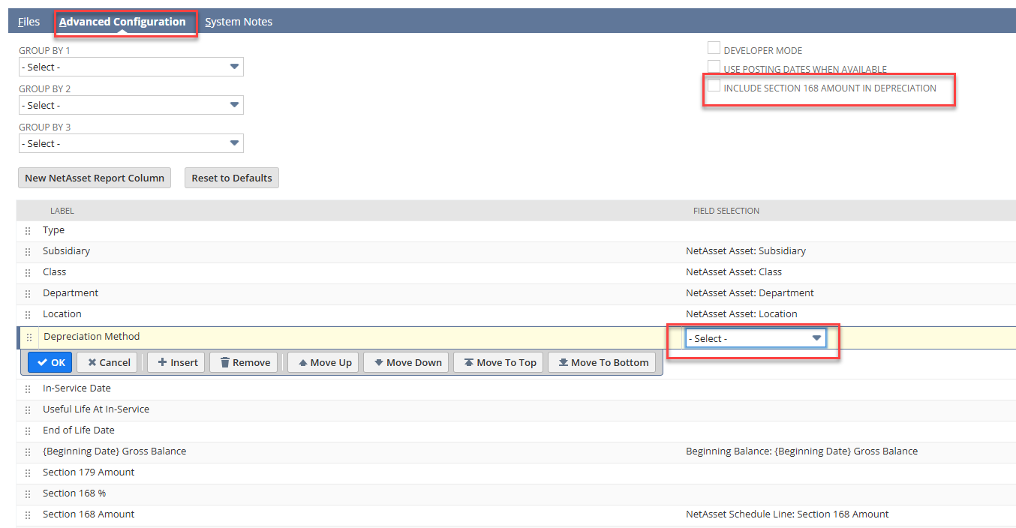Image resolution: width=1016 pixels, height=528 pixels.
Task: Click drag handle for Type row
Action: [28, 231]
